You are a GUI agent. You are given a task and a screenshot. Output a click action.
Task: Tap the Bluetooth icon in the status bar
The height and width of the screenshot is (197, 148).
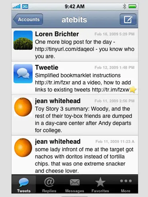125,6
